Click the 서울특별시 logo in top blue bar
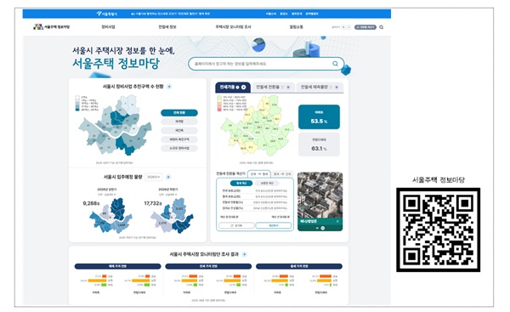The image size is (510, 312). [107, 14]
